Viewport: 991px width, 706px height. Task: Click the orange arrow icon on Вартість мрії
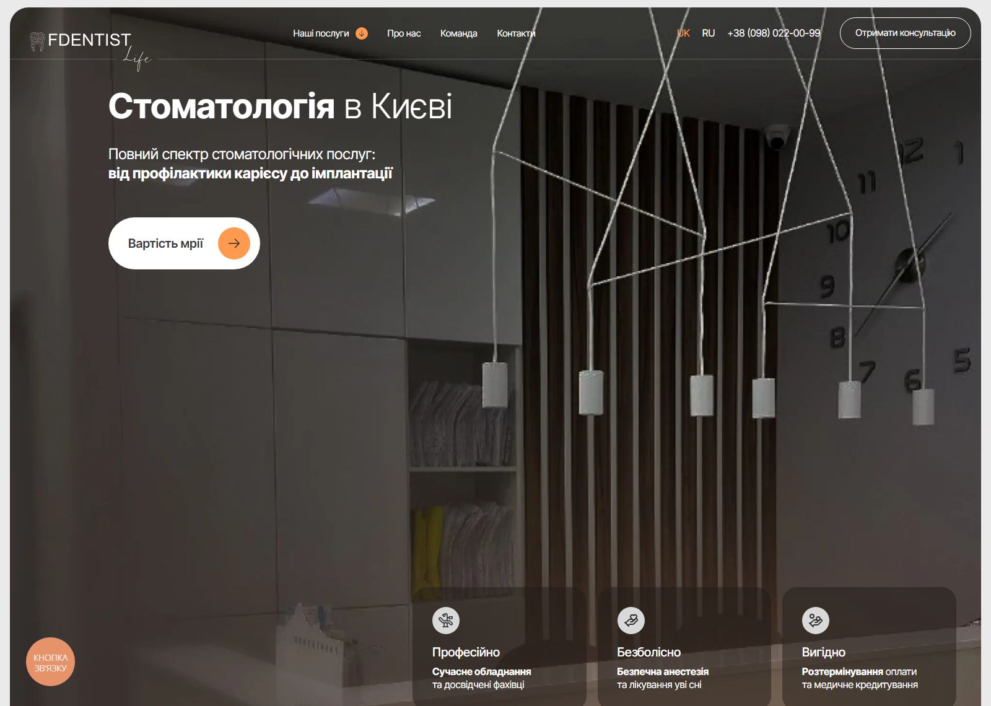click(x=234, y=243)
